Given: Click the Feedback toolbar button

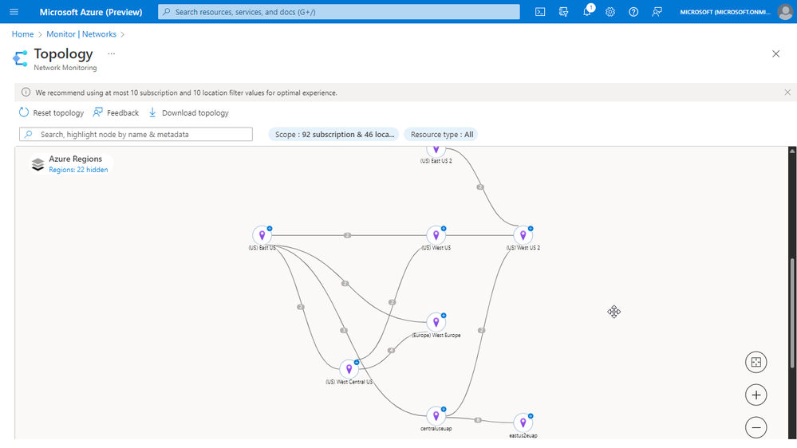Looking at the screenshot, I should (116, 112).
